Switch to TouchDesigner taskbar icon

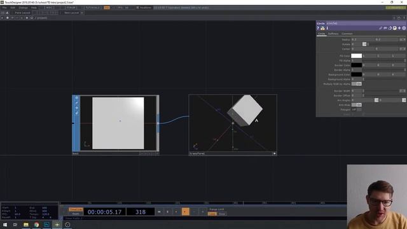(x=57, y=225)
